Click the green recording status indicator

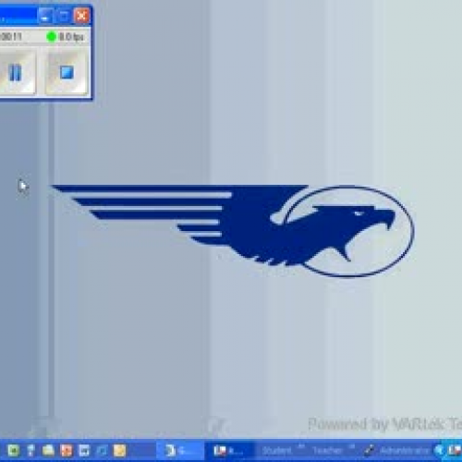(x=51, y=37)
